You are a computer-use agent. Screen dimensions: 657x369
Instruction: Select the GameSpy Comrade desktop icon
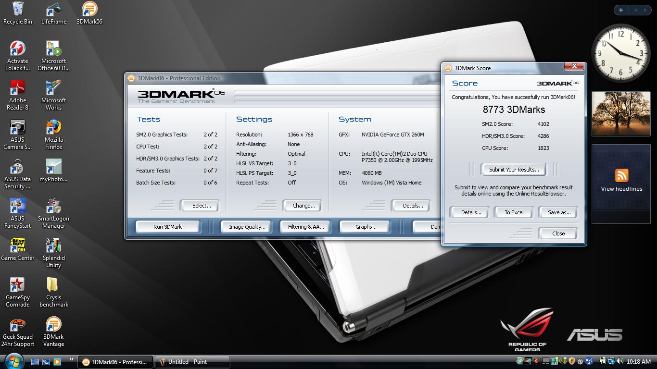click(x=18, y=292)
